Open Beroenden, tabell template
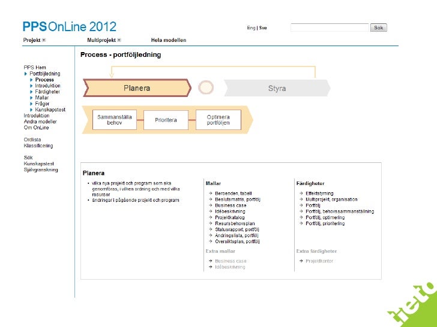This screenshot has height=327, width=437. (234, 193)
